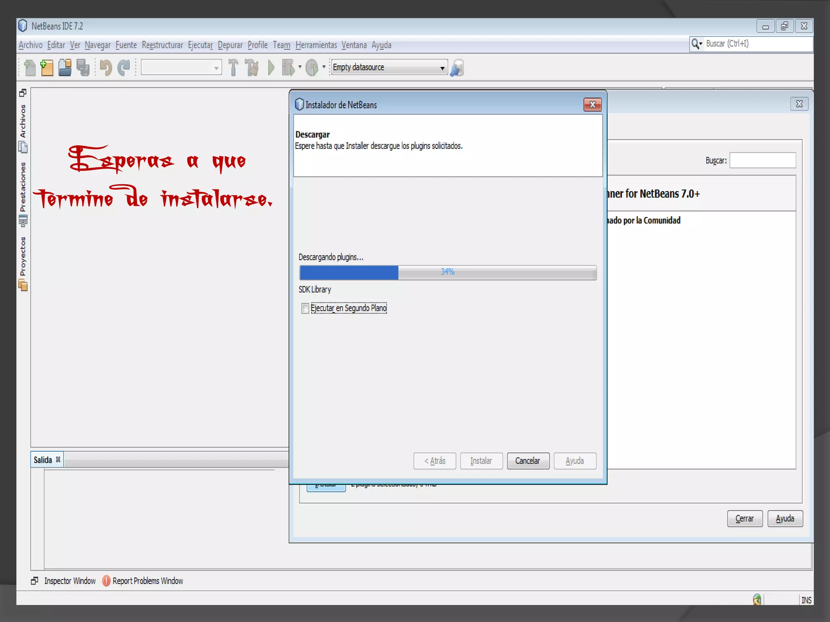Expand the Empty datasource dropdown
Viewport: 830px width, 622px height.
coord(442,68)
